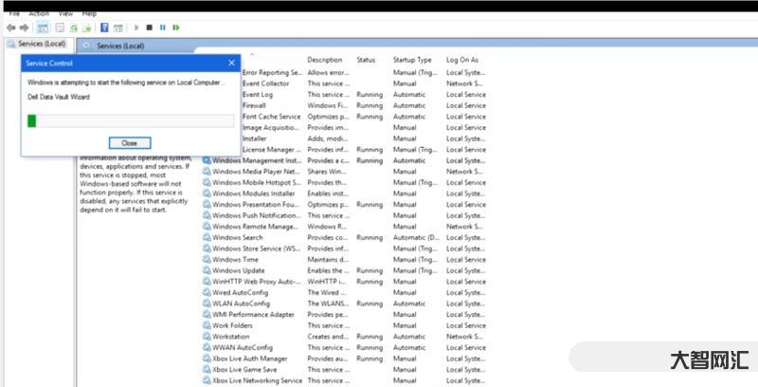Click the gear icon beside Windows Update

[207, 270]
